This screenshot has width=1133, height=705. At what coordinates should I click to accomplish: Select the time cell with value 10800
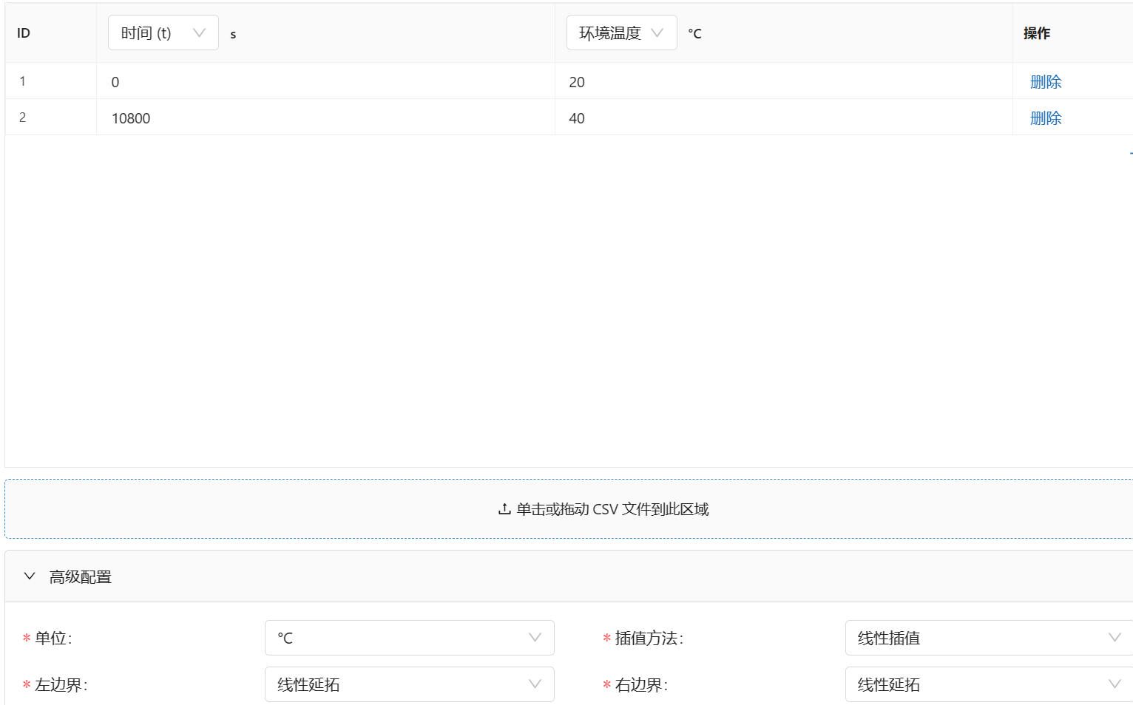(325, 117)
